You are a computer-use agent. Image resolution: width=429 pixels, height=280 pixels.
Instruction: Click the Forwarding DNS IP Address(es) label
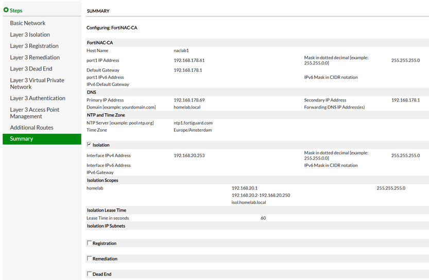coord(334,108)
